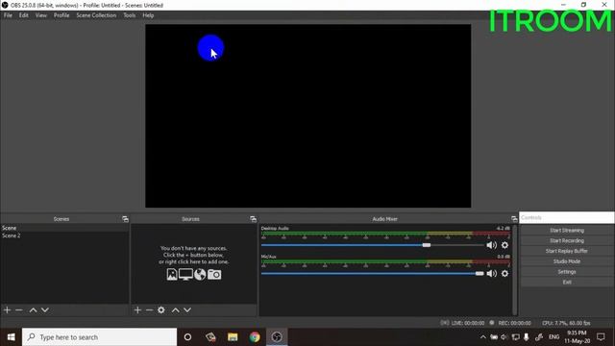This screenshot has width=615, height=346.
Task: Select Scene 2 in the Scenes list
Action: click(x=64, y=235)
